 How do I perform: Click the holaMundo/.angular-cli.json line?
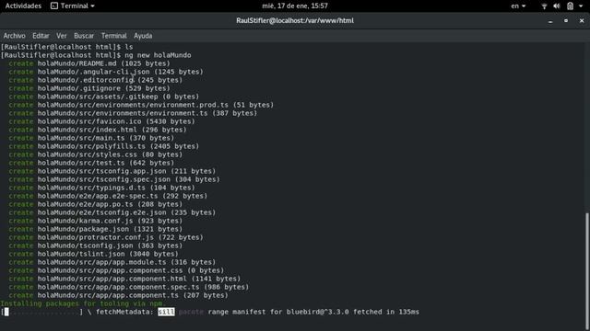tap(106, 72)
